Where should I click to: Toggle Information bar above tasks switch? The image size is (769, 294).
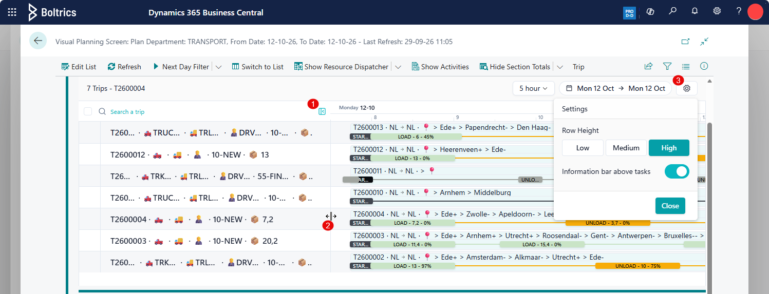677,171
